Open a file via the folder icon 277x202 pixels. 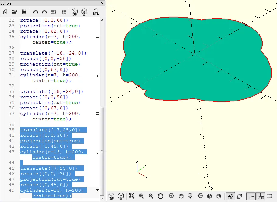(15, 12)
